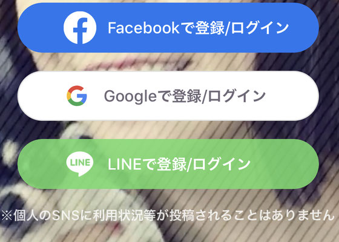Click the 'LINE' text beside the bubble logo

pyautogui.click(x=125, y=164)
